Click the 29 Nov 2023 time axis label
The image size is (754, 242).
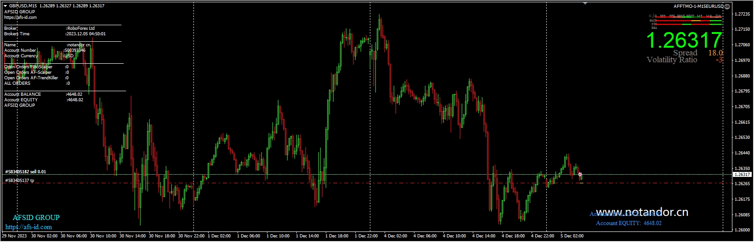tap(14, 236)
